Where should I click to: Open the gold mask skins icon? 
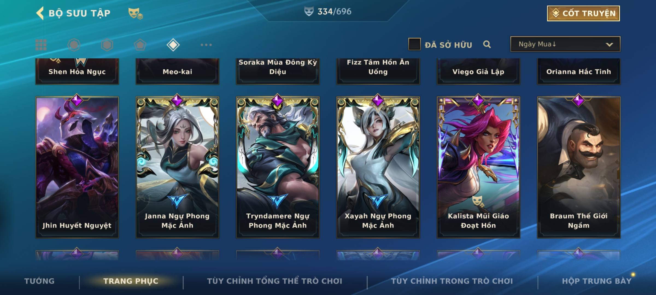(x=136, y=13)
